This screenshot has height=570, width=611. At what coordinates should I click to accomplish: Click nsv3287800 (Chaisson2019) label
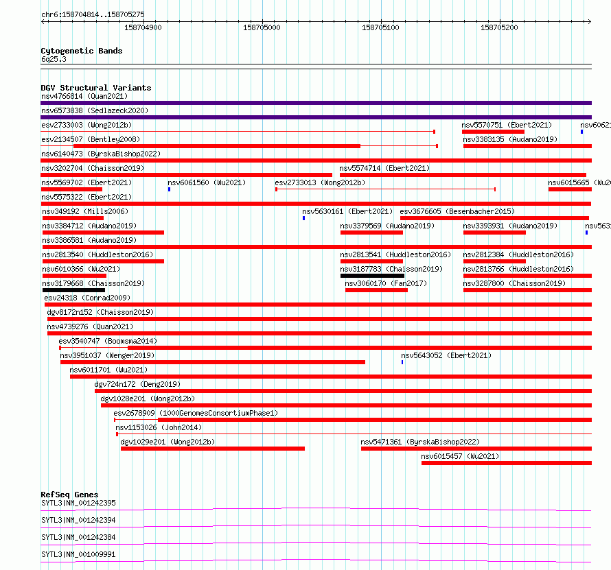point(514,283)
